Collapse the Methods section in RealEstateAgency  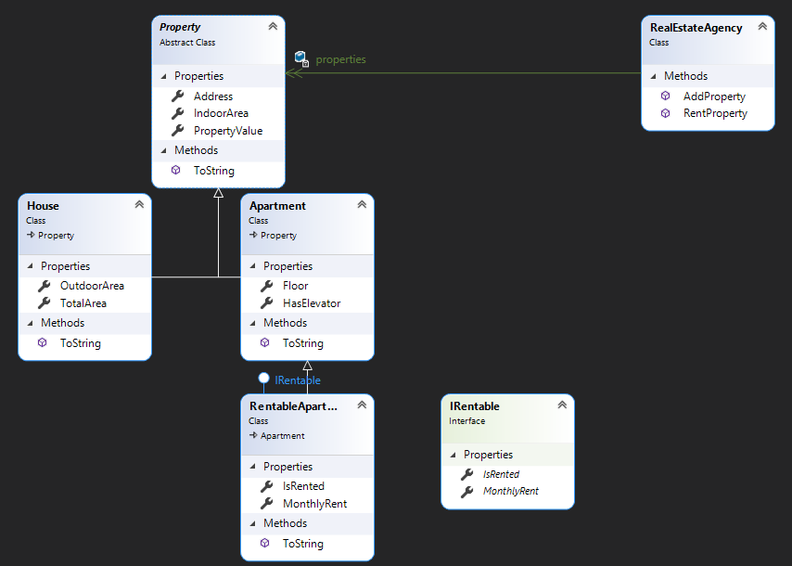tap(654, 76)
